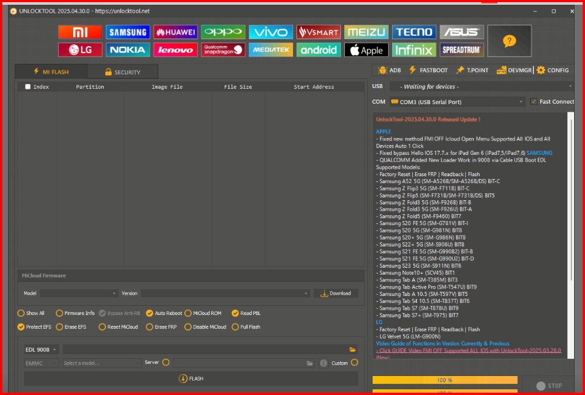
Task: Select the OPPO brand logo
Action: tap(223, 32)
